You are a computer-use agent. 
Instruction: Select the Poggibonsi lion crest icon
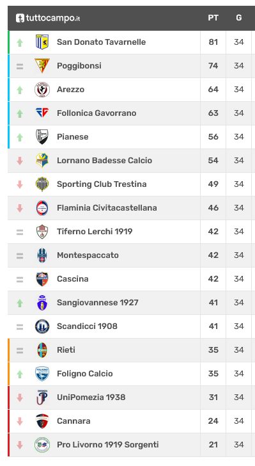pyautogui.click(x=42, y=66)
